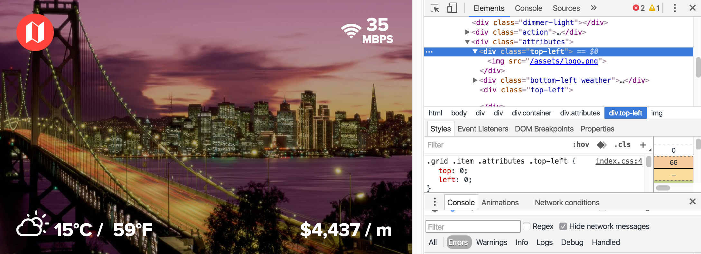Click the partly cloudy weather icon

pos(33,224)
